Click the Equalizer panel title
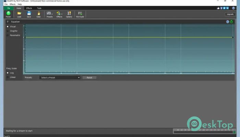 [15, 22]
